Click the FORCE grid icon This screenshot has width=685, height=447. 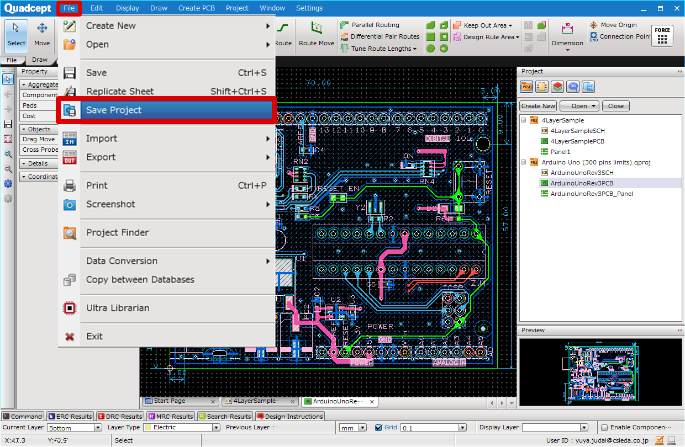662,36
